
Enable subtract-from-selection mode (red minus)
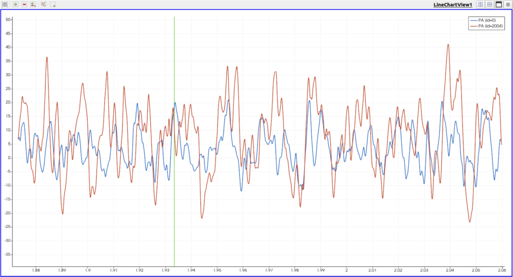25,4
